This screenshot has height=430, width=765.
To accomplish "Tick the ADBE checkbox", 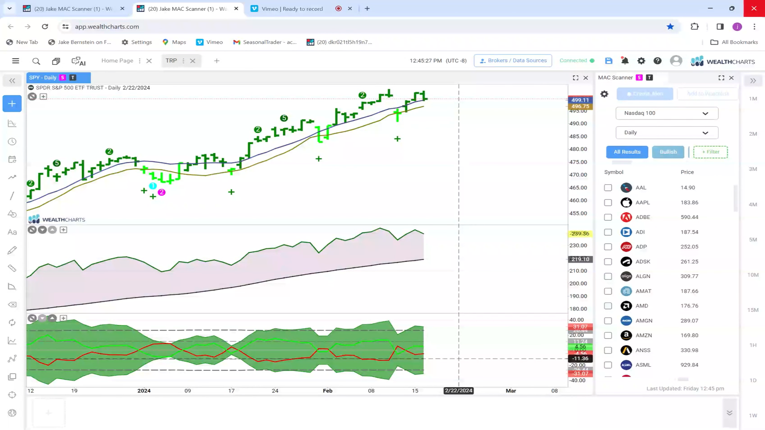I will 608,217.
